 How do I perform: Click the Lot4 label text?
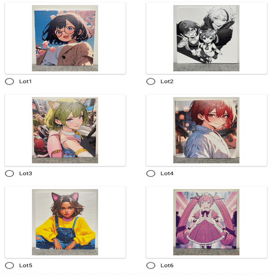click(x=167, y=173)
